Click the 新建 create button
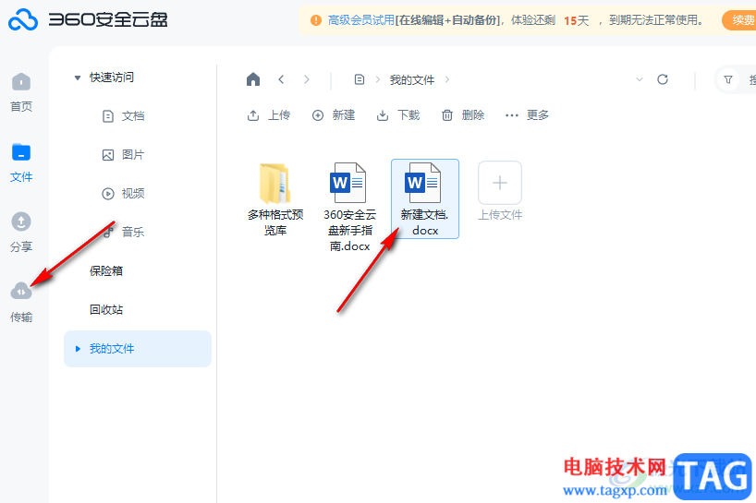Viewport: 756px width, 503px height. click(x=333, y=115)
